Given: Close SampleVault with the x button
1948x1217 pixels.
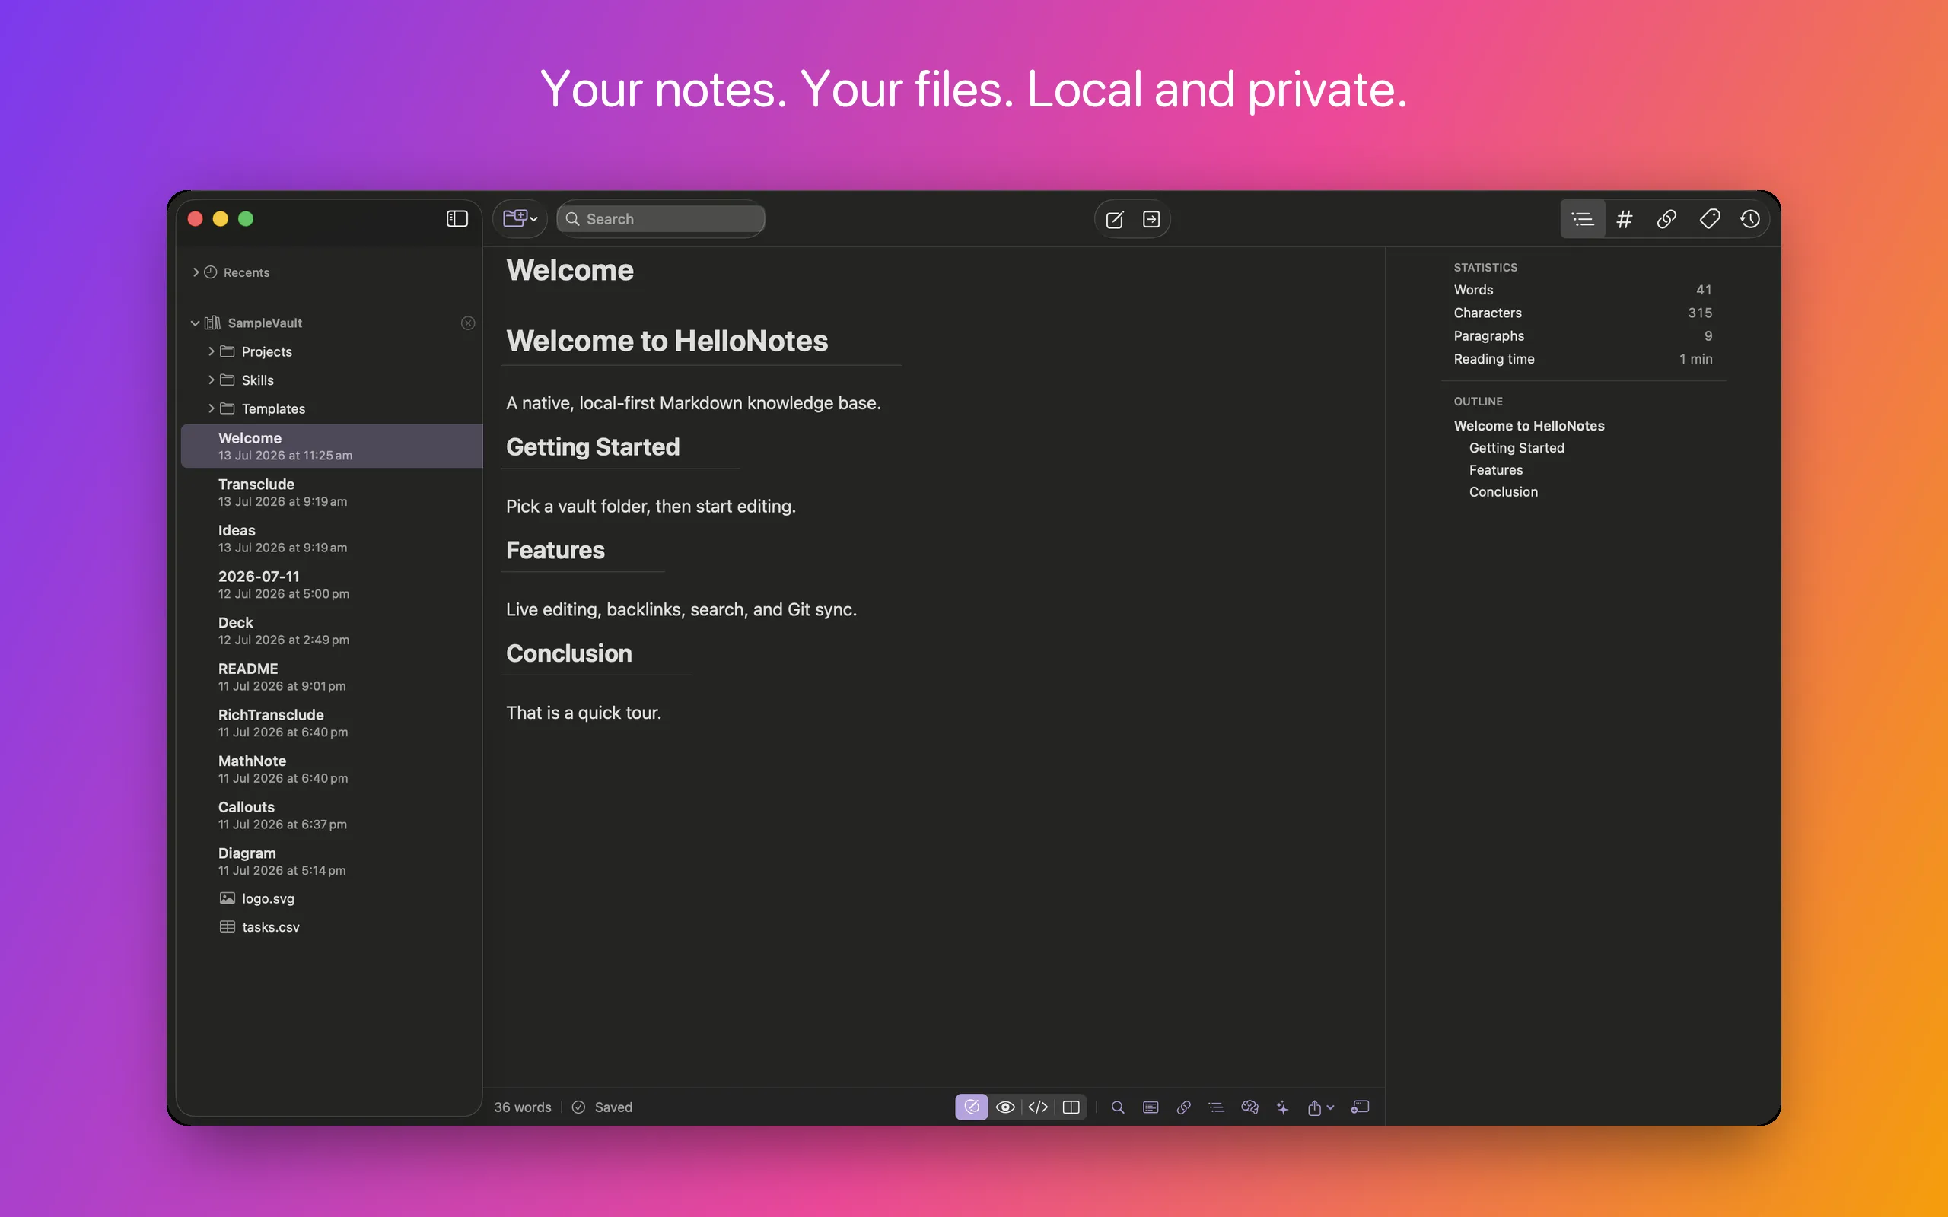Looking at the screenshot, I should pyautogui.click(x=468, y=323).
